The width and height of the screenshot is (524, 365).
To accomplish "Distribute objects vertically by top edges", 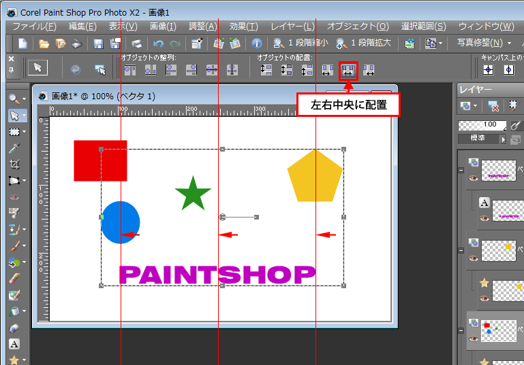I will coord(266,70).
